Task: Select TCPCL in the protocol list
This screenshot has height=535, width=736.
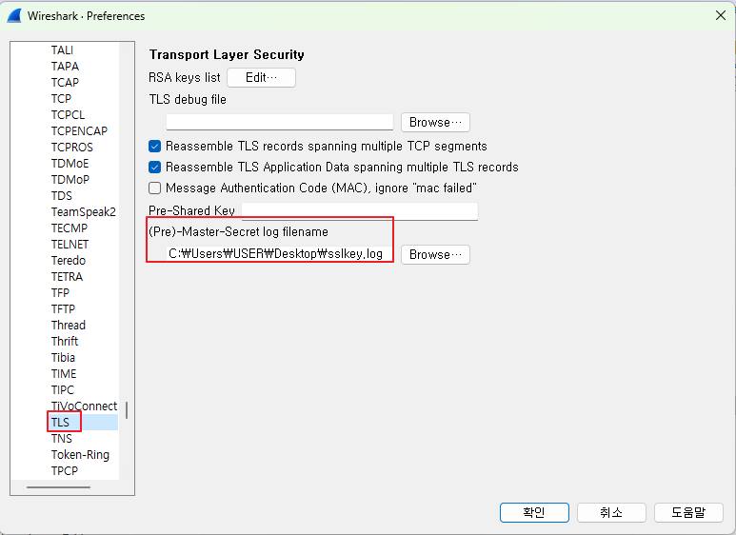Action: point(68,115)
